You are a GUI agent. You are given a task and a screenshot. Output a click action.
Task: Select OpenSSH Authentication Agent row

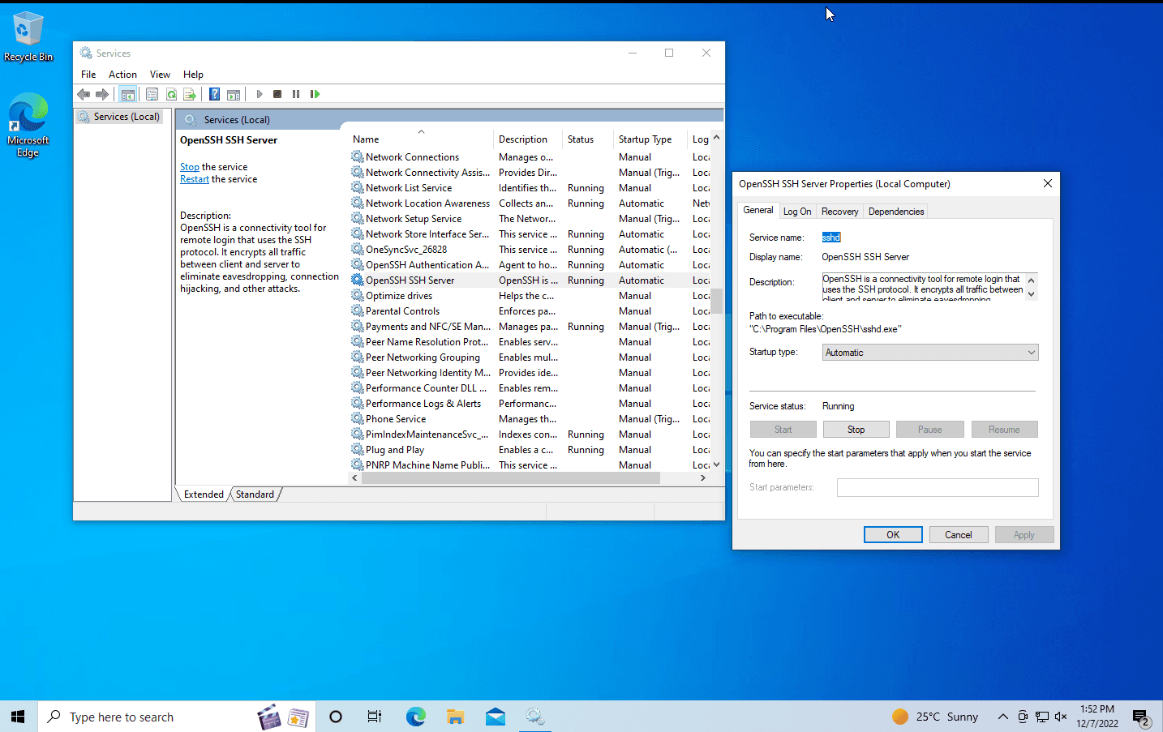click(530, 264)
